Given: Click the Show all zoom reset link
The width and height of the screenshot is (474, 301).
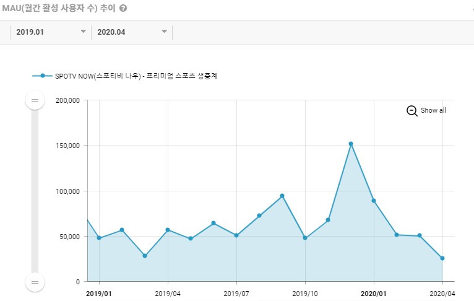Looking at the screenshot, I should [x=433, y=110].
